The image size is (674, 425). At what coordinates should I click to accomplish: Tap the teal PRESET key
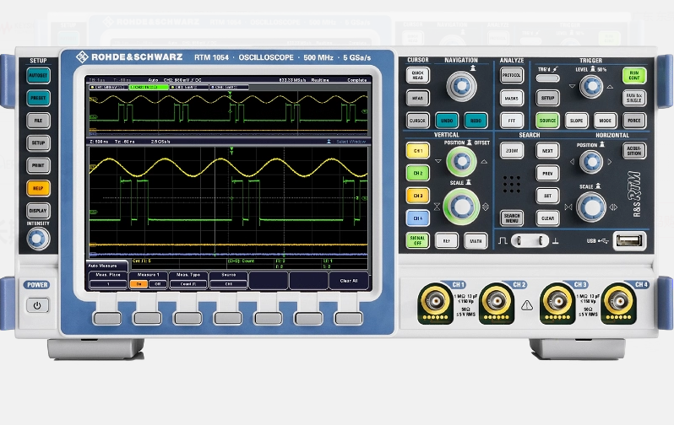pos(38,98)
